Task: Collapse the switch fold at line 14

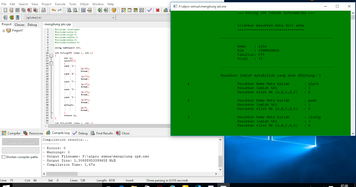Action: (x=51, y=63)
